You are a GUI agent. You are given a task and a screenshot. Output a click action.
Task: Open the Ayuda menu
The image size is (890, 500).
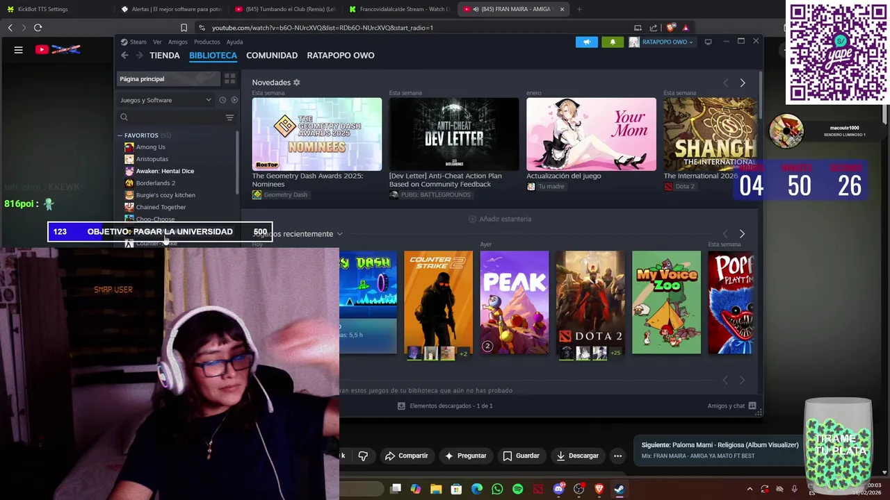click(x=234, y=42)
